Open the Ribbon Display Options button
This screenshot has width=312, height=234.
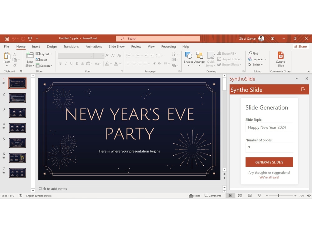point(273,39)
